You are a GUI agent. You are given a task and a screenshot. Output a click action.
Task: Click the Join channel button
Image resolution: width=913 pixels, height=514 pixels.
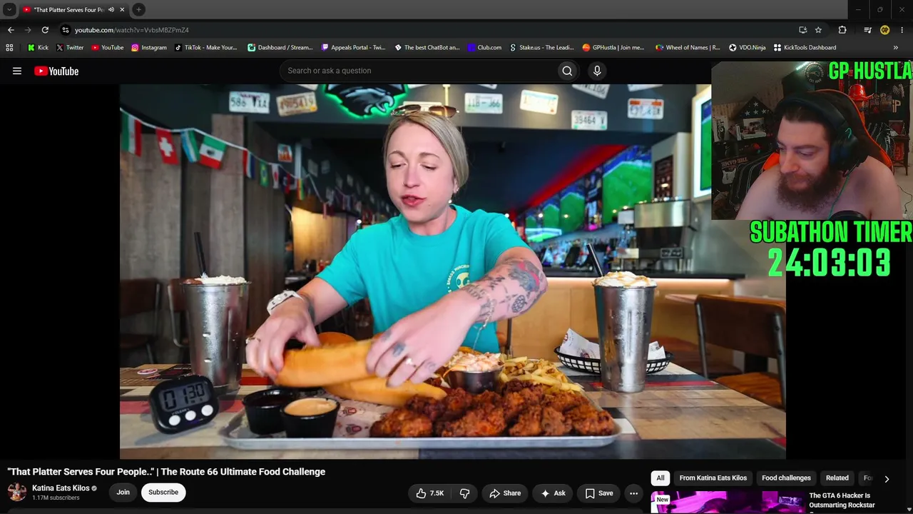(123, 493)
